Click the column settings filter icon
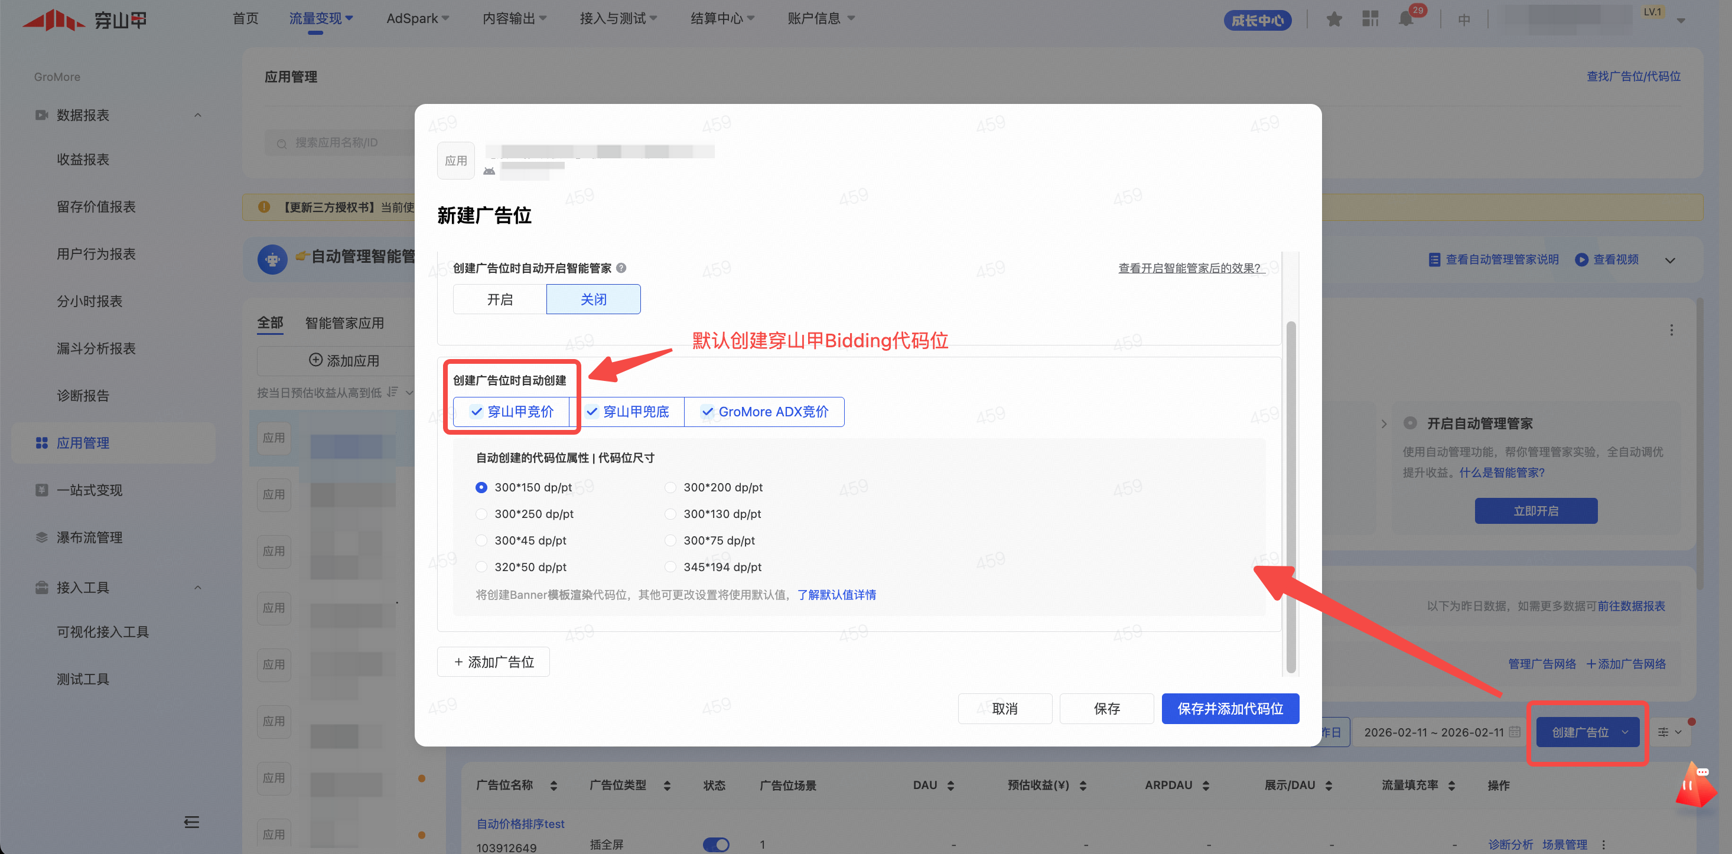The width and height of the screenshot is (1732, 854). (1663, 732)
